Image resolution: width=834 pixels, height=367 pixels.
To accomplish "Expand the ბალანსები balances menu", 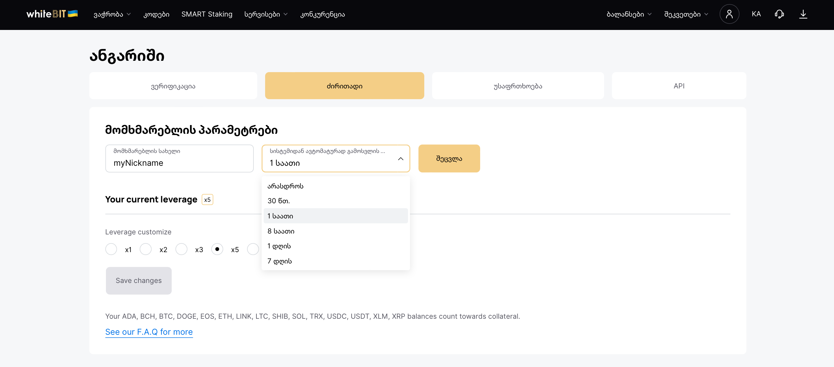I will coord(629,14).
